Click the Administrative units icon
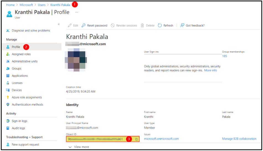 (x=8, y=61)
